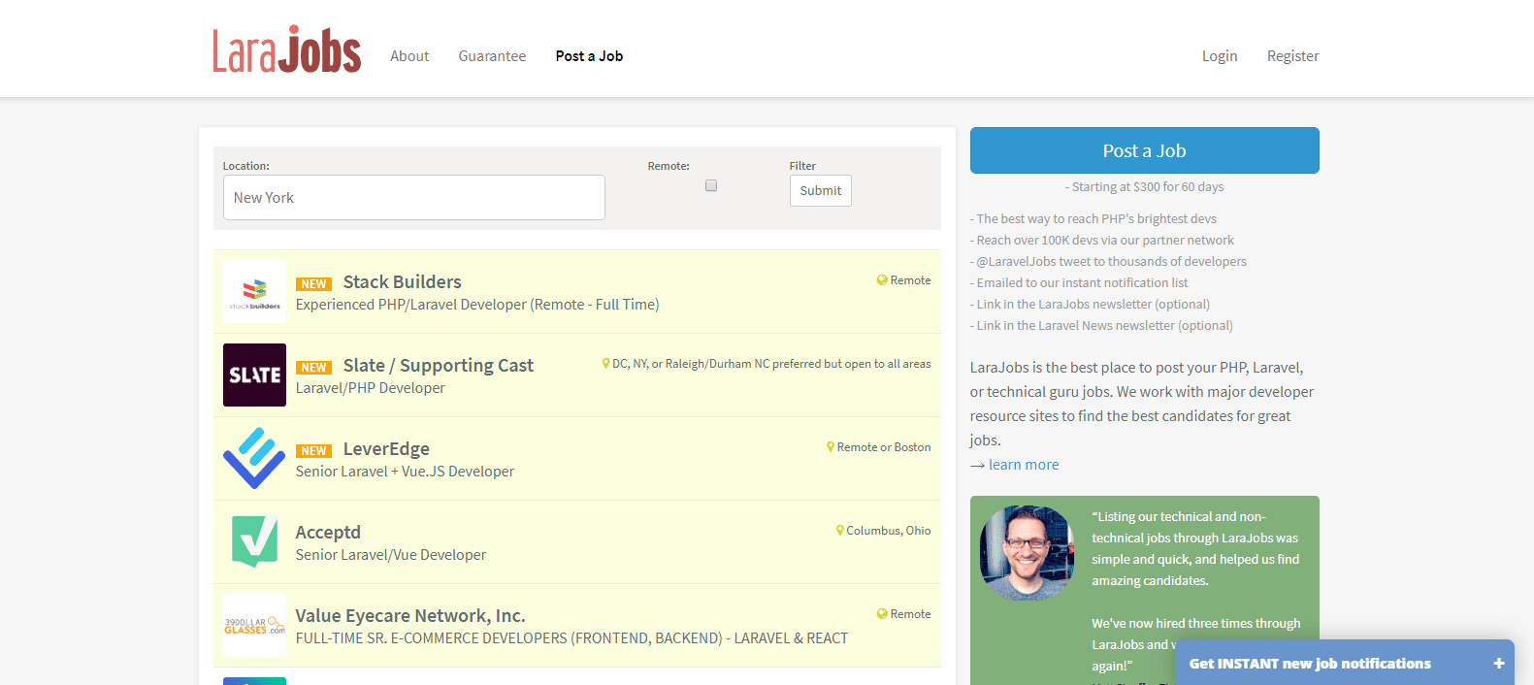The width and height of the screenshot is (1534, 685).
Task: Click 'Senior Laravel/Vue Developer'
Action: (391, 555)
